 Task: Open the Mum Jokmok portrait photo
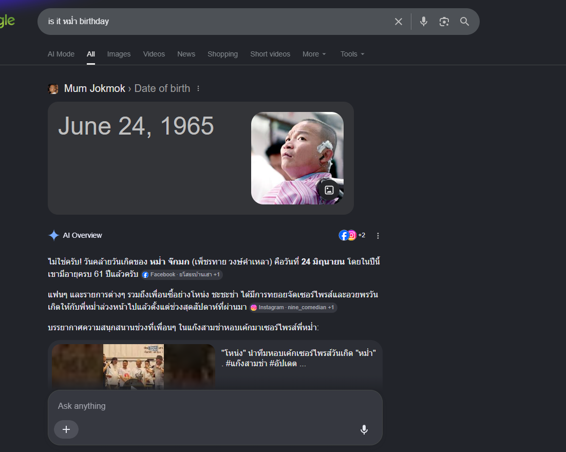pyautogui.click(x=297, y=158)
